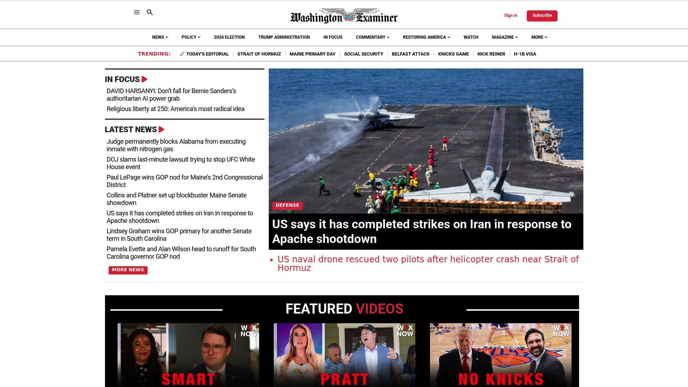
Task: Open the 2026 ELECTION nav item
Action: pyautogui.click(x=229, y=37)
